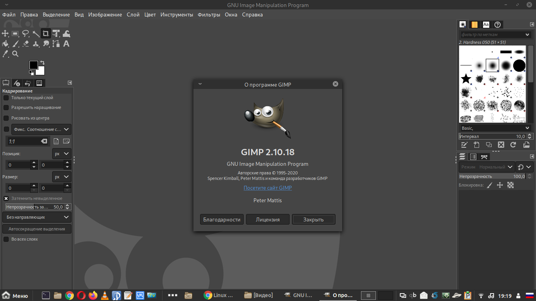536x301 pixels.
Task: Toggle 'Рисовать из центра' checkbox
Action: pos(6,118)
